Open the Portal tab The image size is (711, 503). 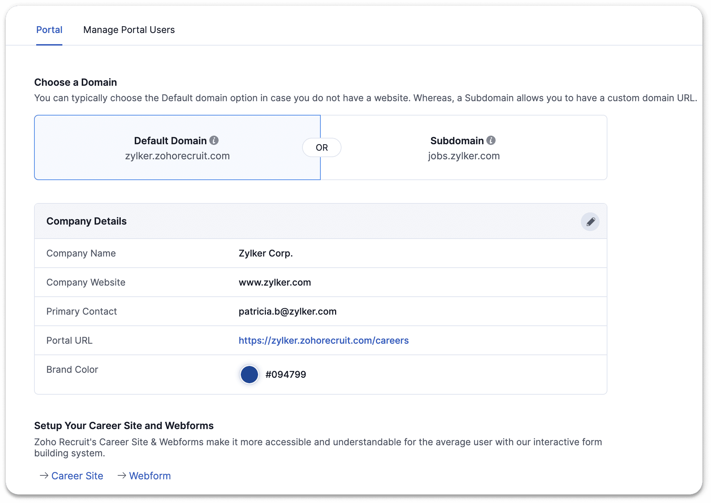click(49, 30)
